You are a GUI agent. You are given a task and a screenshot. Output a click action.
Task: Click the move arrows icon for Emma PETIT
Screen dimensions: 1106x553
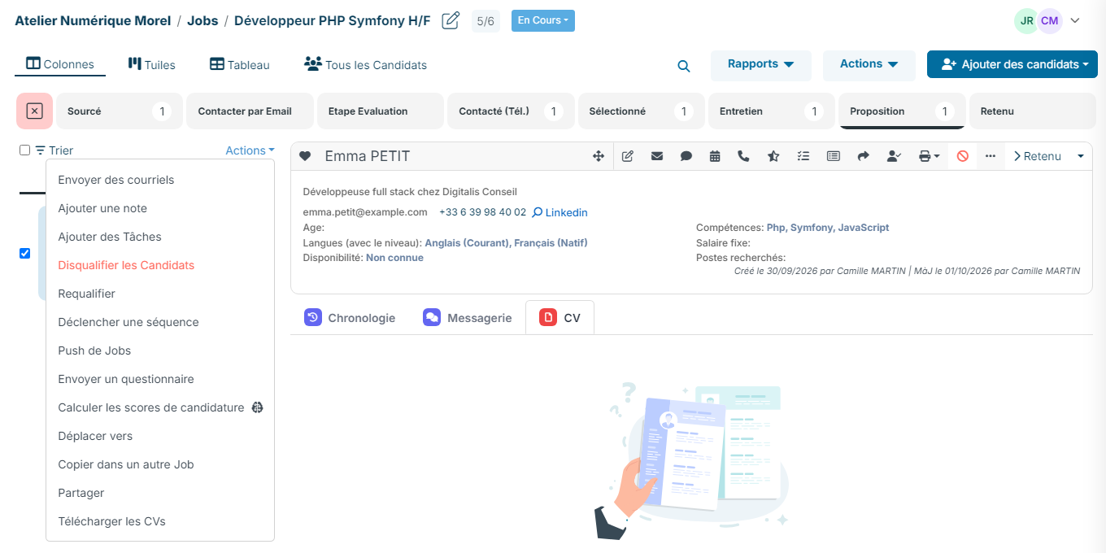coord(599,156)
